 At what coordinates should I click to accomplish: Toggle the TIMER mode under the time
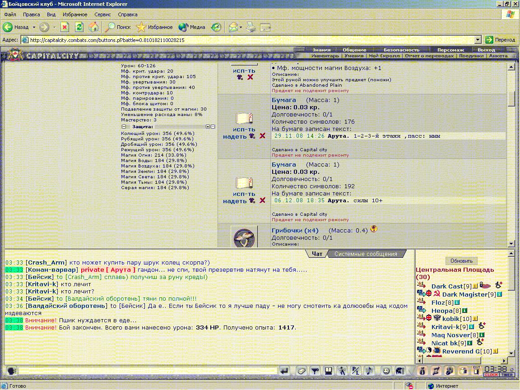507,375
